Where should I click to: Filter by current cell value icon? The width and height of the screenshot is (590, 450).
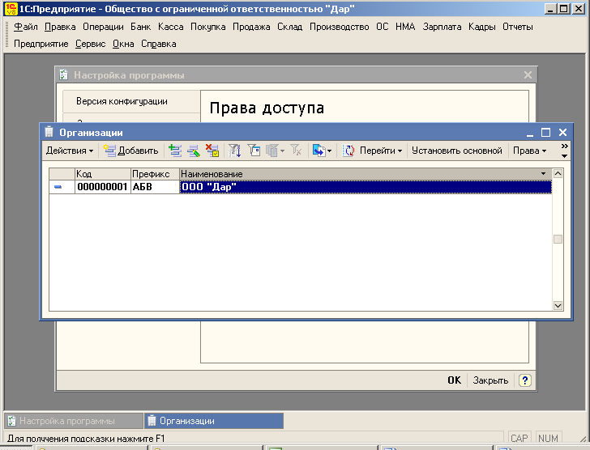pos(254,151)
